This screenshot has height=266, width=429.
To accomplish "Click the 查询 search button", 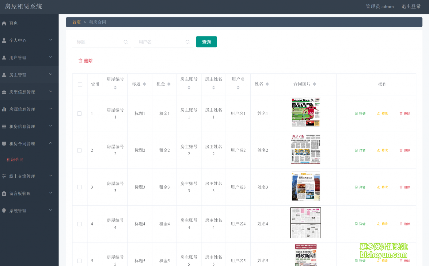I will click(x=207, y=42).
